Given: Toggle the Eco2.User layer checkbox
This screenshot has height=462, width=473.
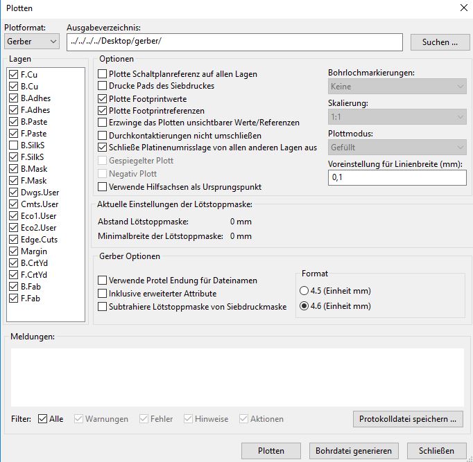Looking at the screenshot, I should click(13, 227).
